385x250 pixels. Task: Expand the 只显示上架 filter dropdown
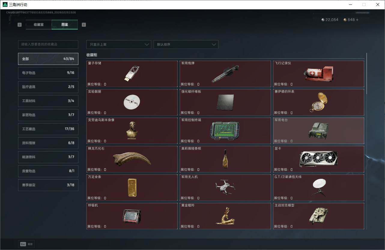[119, 44]
